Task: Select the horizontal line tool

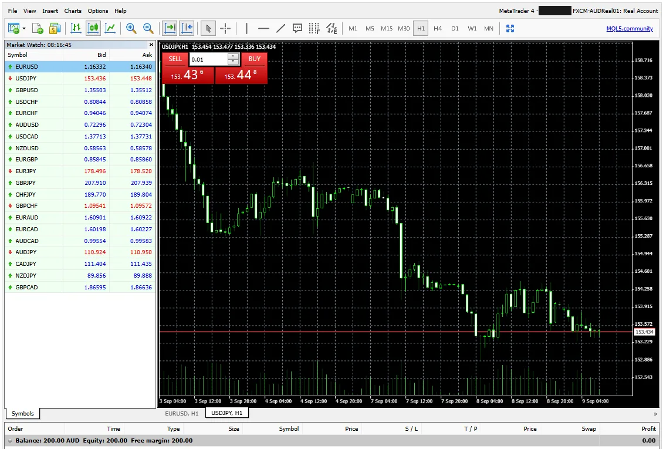Action: [263, 28]
